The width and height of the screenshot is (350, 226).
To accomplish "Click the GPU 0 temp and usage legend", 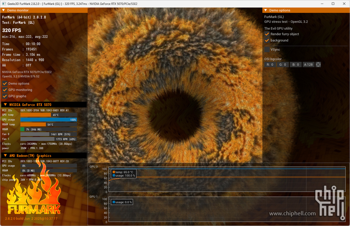I will 124,174.
